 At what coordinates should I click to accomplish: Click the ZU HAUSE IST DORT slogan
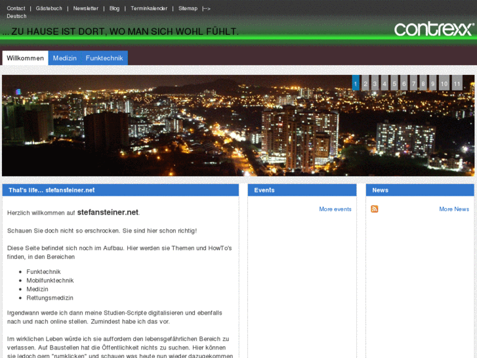click(121, 32)
